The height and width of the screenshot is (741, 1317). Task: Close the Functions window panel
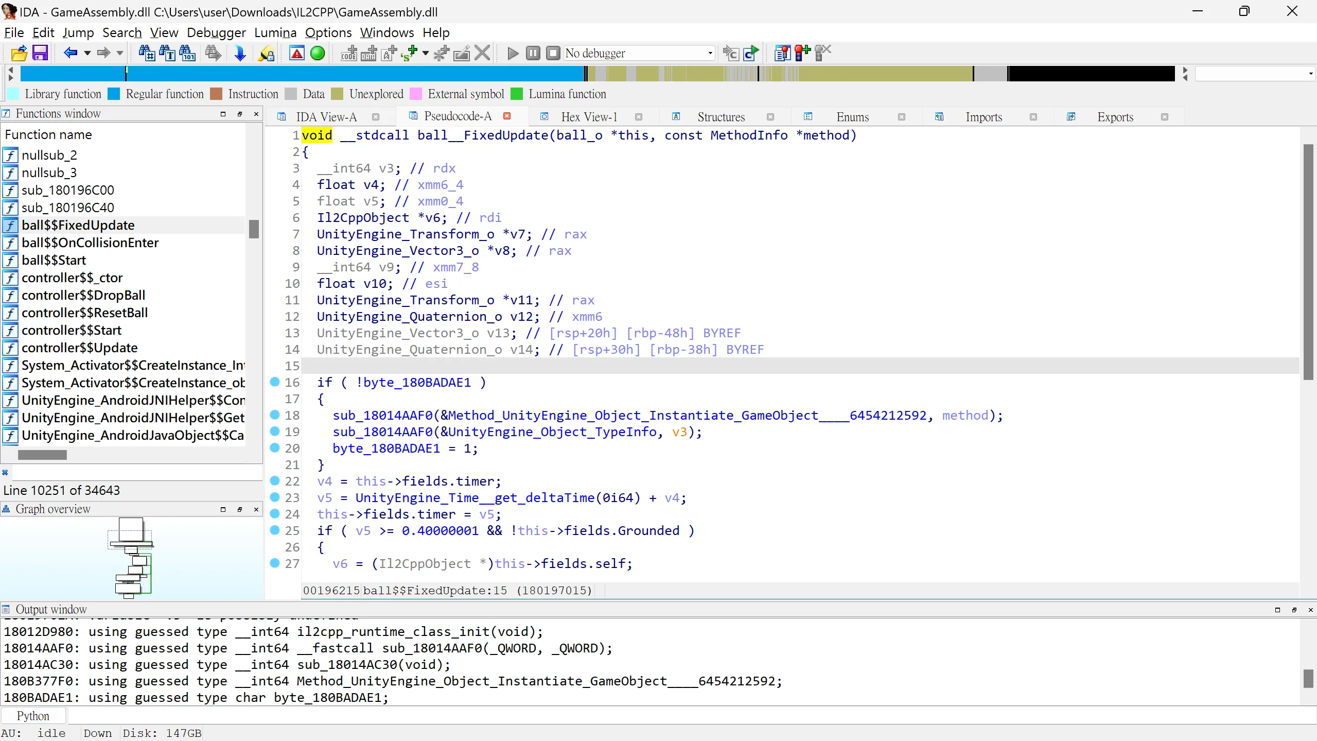pos(256,114)
